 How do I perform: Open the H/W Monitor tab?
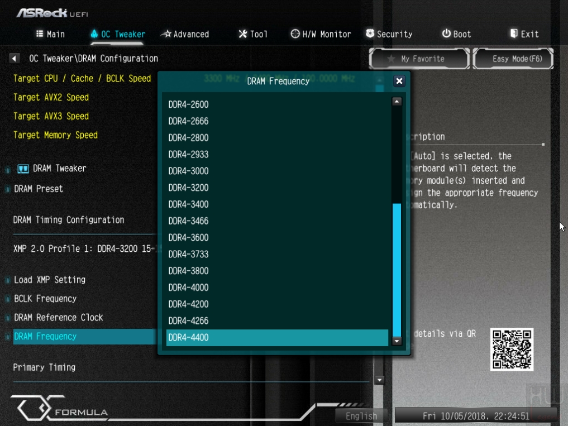[x=321, y=34]
